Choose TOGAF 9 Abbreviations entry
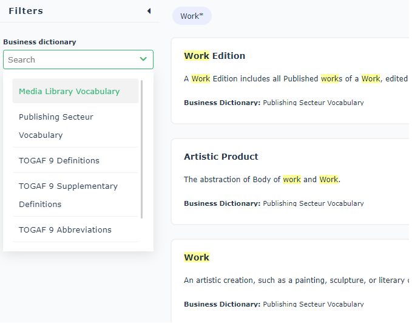The width and height of the screenshot is (412, 323). click(x=65, y=230)
